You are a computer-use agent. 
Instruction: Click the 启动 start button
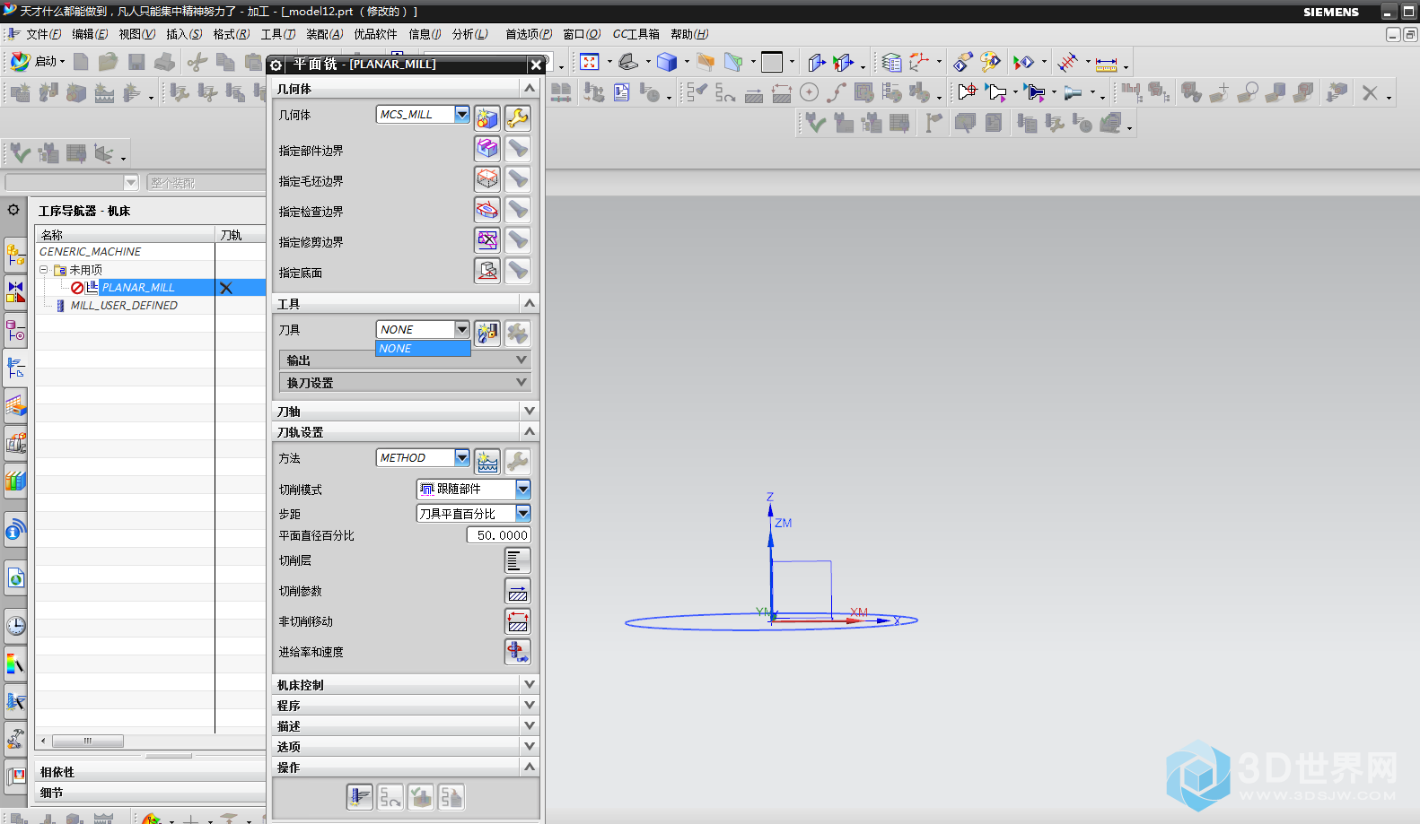tap(38, 62)
